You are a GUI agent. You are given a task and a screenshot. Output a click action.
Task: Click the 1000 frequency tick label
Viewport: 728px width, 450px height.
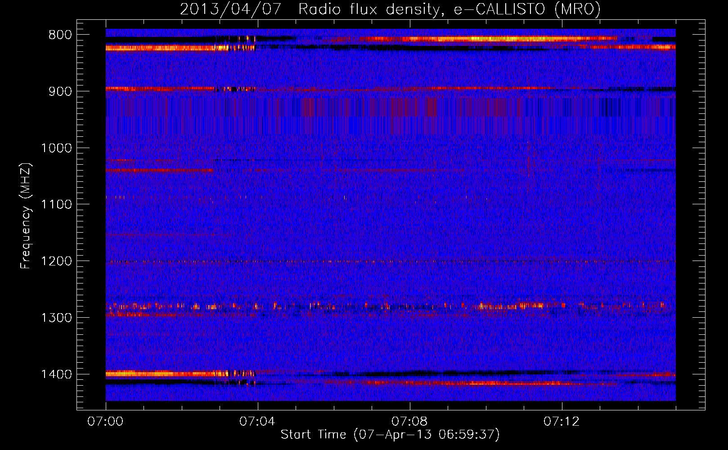pyautogui.click(x=56, y=148)
